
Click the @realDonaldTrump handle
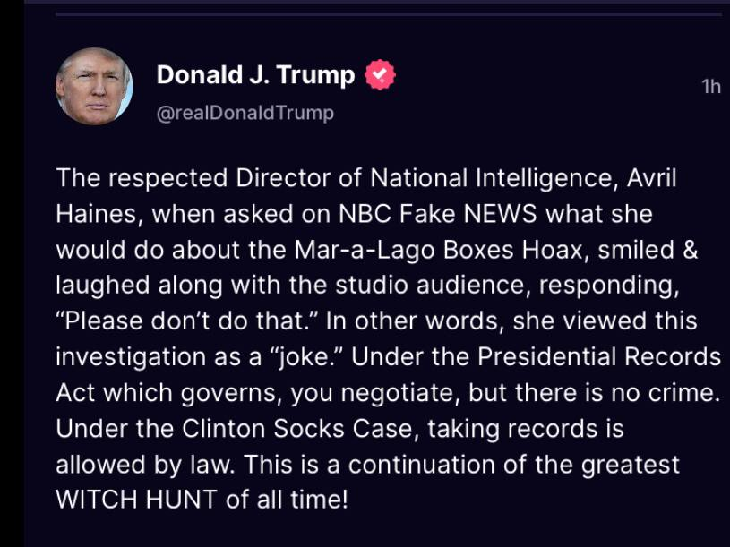245,113
